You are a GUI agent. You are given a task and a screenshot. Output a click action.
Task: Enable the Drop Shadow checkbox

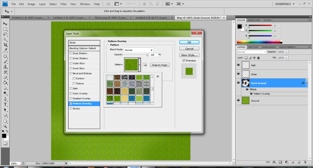tap(71, 53)
